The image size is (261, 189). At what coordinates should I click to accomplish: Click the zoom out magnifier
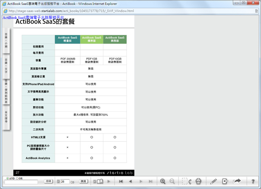(x=172, y=181)
